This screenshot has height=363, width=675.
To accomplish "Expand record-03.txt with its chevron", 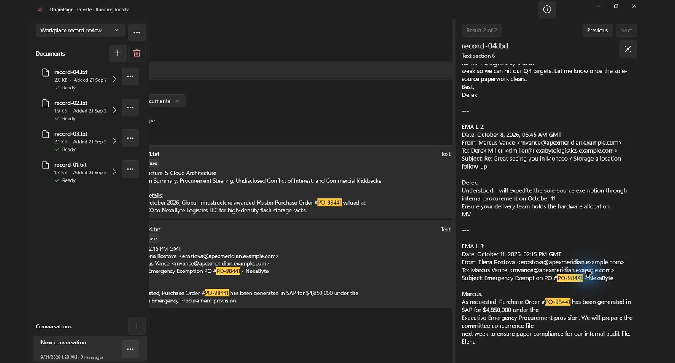I will click(x=114, y=141).
